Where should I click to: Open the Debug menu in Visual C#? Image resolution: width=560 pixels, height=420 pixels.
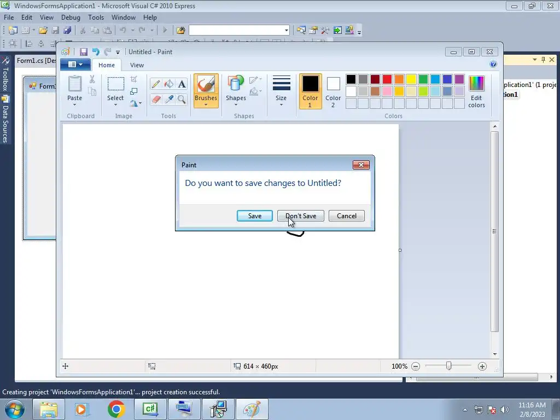[x=71, y=17]
